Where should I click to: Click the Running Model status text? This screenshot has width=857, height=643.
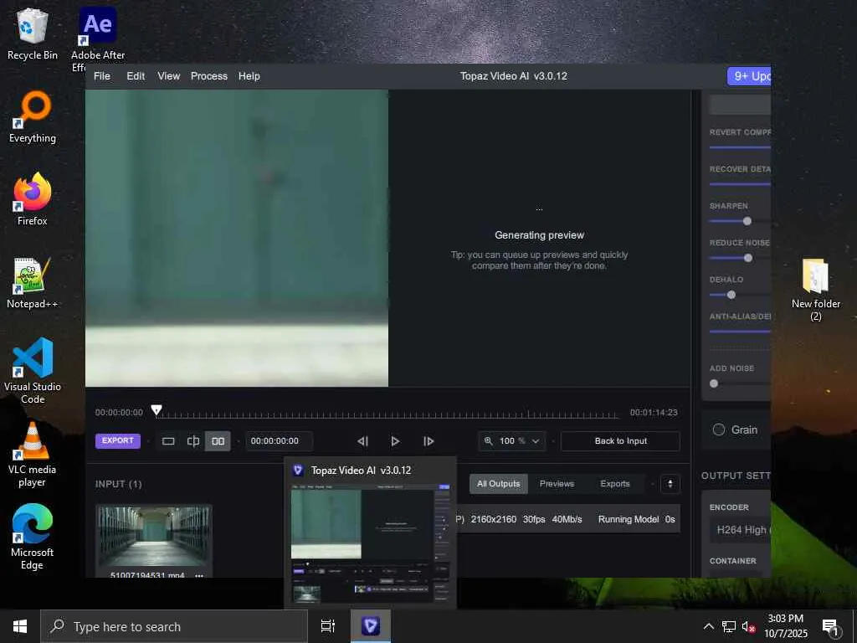[628, 519]
